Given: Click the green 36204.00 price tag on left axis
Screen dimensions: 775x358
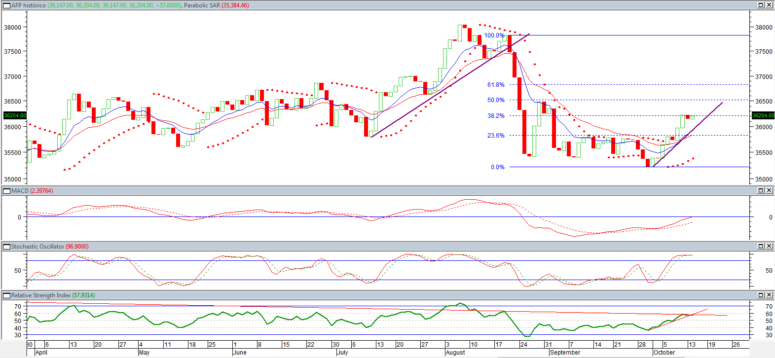Looking at the screenshot, I should click(15, 115).
